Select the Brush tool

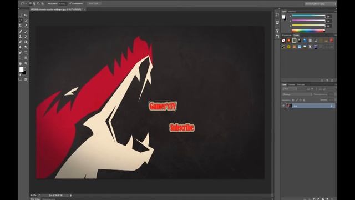point(26,31)
